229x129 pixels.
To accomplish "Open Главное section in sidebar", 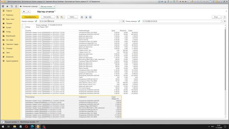I will pyautogui.click(x=9, y=11).
